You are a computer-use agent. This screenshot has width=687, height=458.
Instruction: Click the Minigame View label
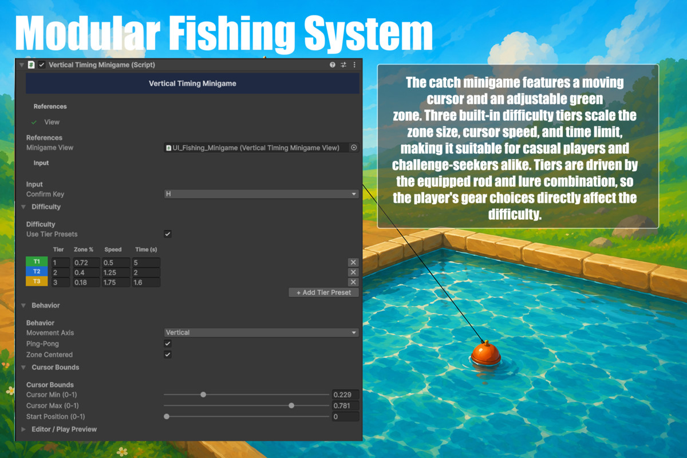coord(50,148)
